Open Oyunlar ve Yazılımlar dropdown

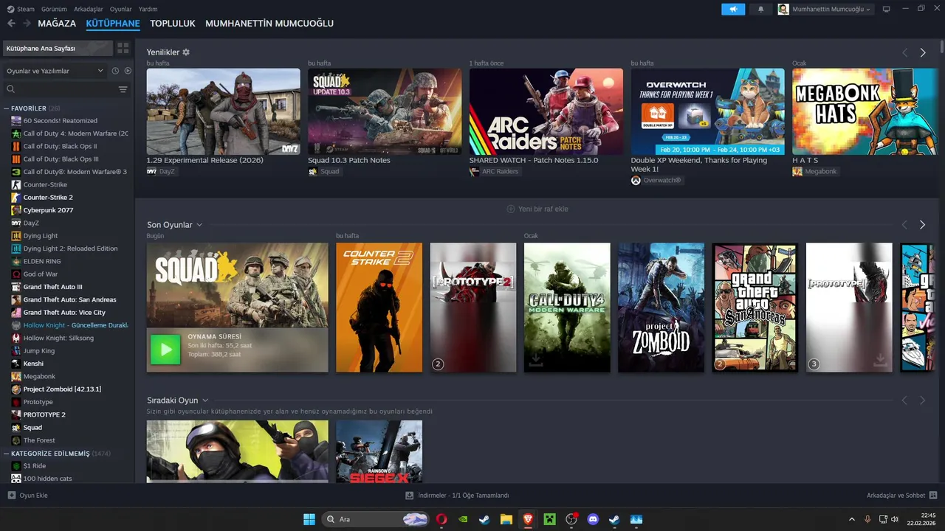pos(55,71)
